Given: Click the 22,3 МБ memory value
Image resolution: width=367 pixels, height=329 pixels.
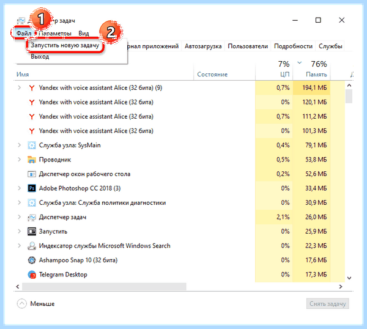Looking at the screenshot, I should click(316, 246).
